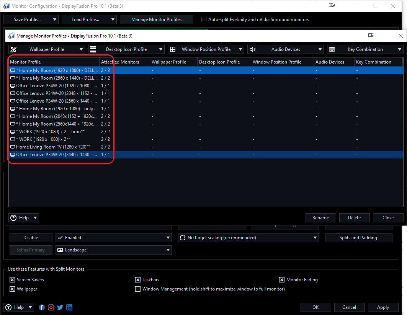
Task: Click the Audio Devices speaker icon
Action: click(x=252, y=49)
